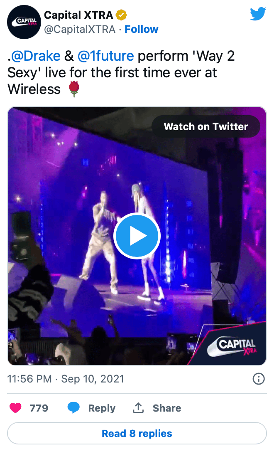Open the tweet info circle icon
Viewport: 274px width, 454px height.
258,379
